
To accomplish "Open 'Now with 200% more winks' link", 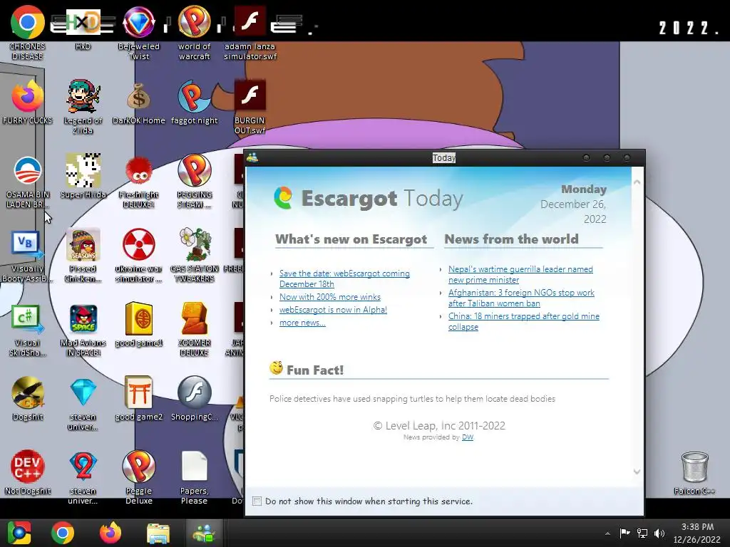I will (x=329, y=297).
